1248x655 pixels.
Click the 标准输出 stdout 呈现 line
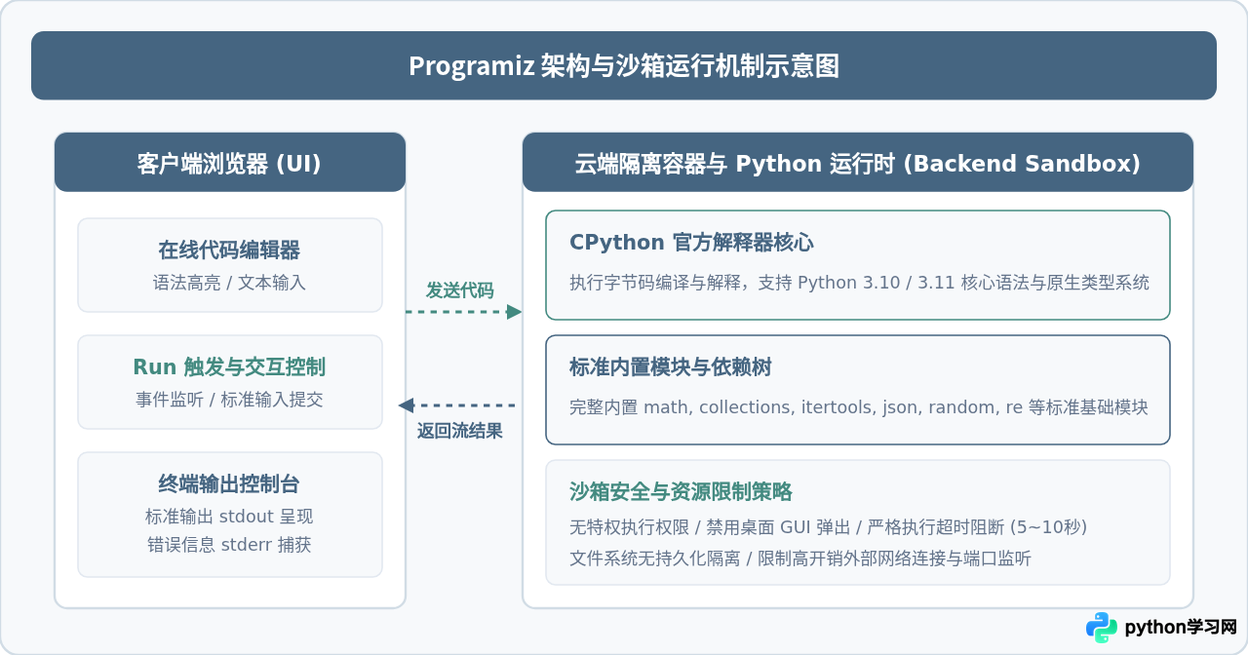point(230,517)
